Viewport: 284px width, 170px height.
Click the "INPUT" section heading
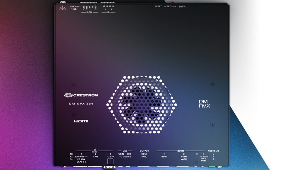point(181,151)
